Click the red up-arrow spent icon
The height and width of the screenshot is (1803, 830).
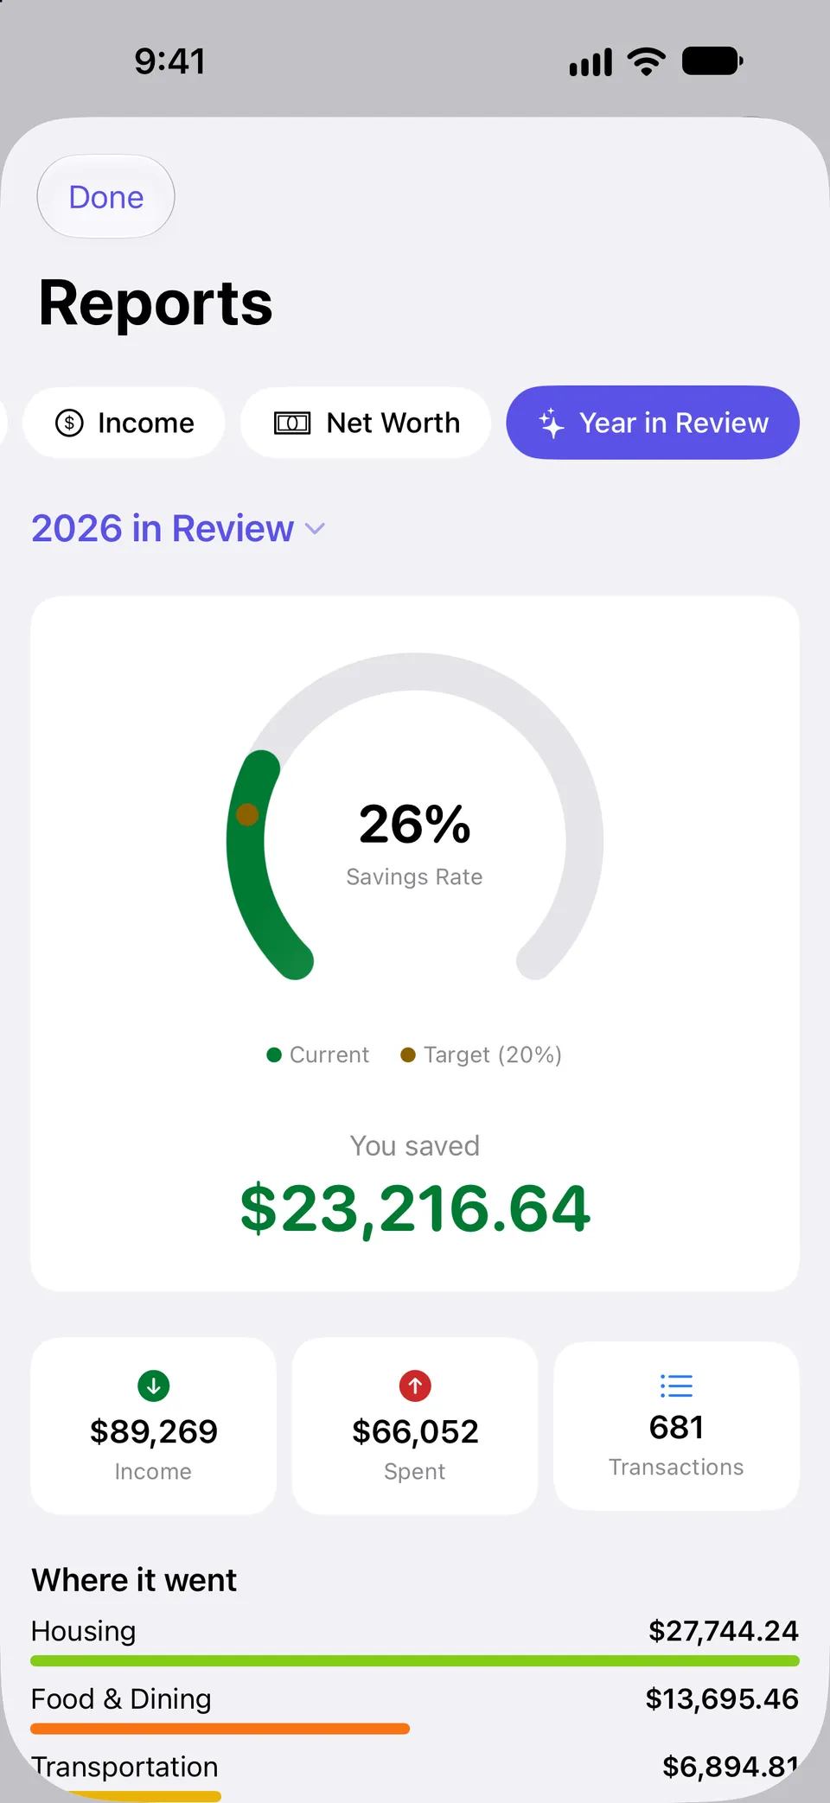(415, 1386)
